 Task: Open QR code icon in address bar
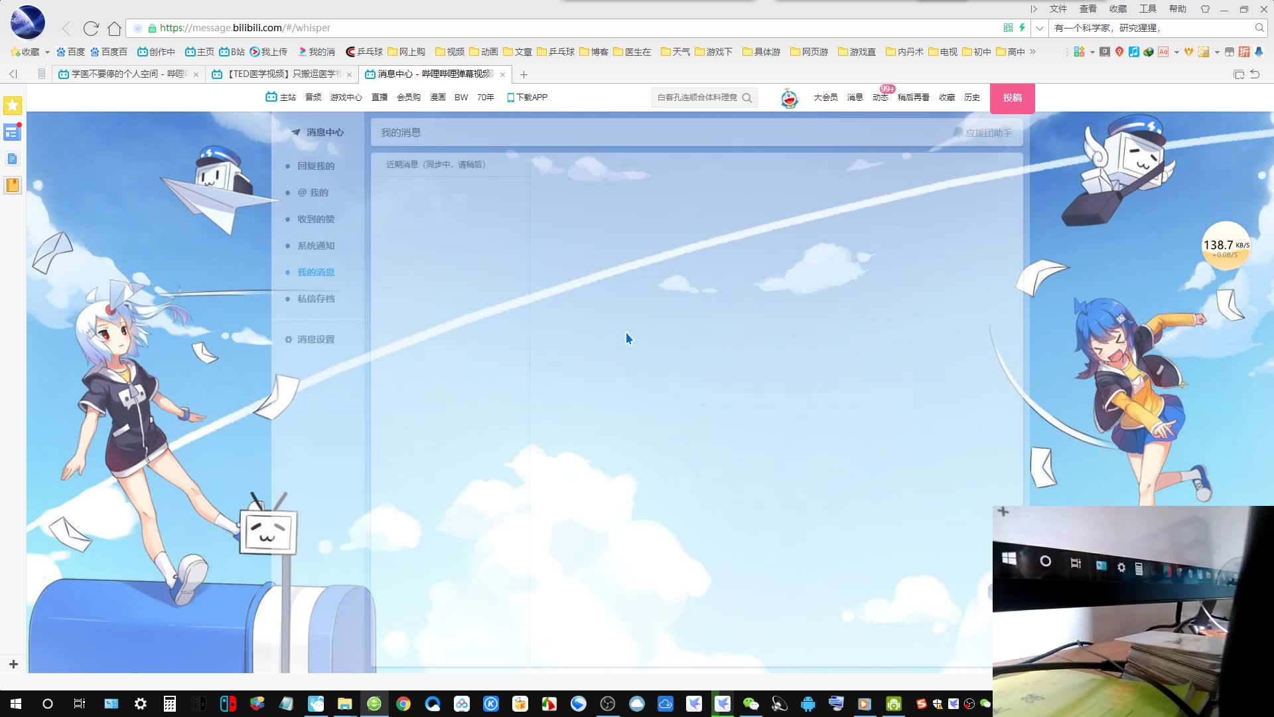point(1008,28)
